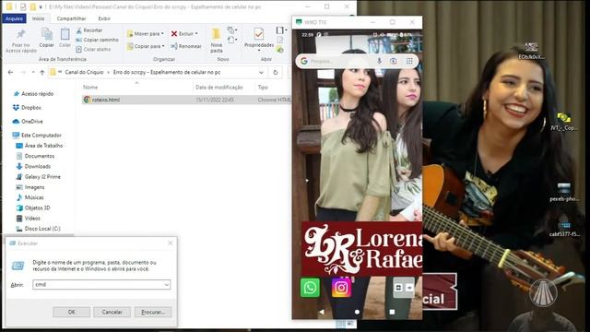Expand the Abrir combo box arrow
The height and width of the screenshot is (332, 590).
pyautogui.click(x=166, y=285)
